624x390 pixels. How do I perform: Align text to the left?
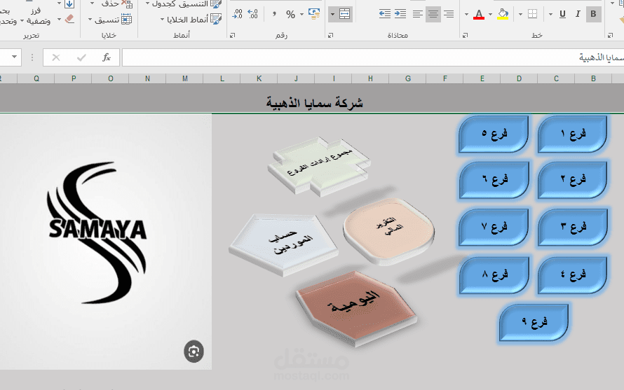(x=417, y=14)
